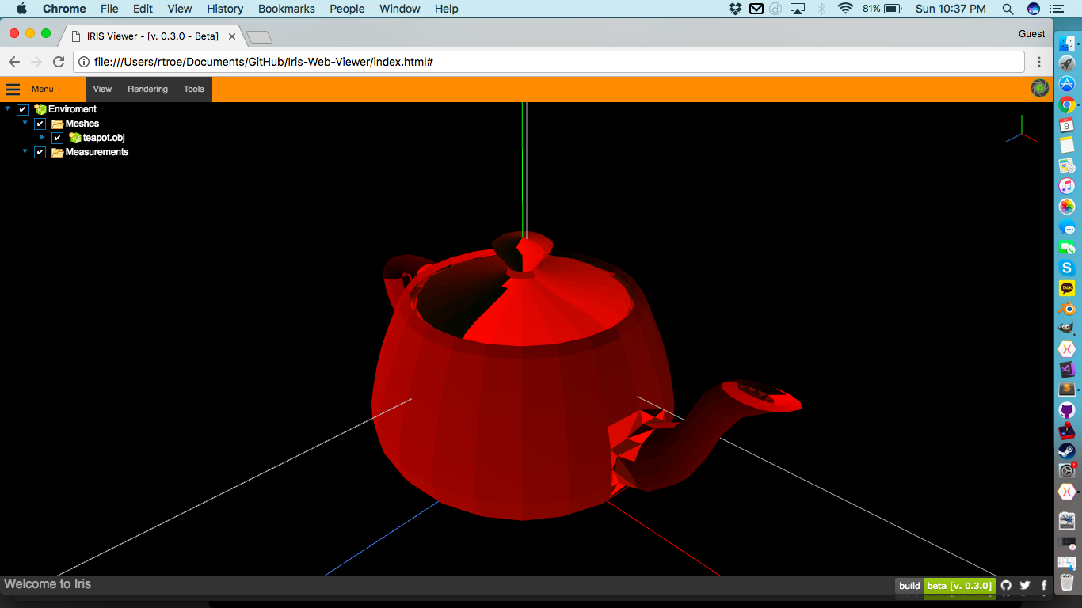Open the Rendering menu
This screenshot has height=608, width=1082.
point(147,89)
